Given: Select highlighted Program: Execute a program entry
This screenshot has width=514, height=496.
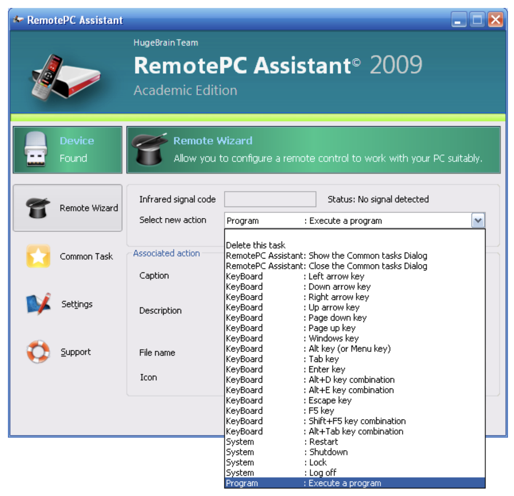Looking at the screenshot, I should [x=355, y=483].
